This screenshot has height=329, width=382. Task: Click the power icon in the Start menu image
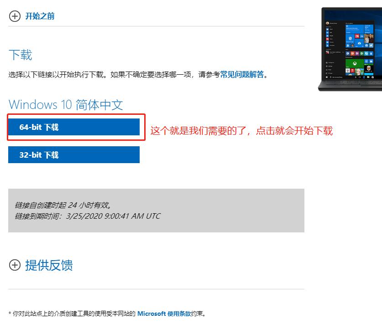[327, 70]
